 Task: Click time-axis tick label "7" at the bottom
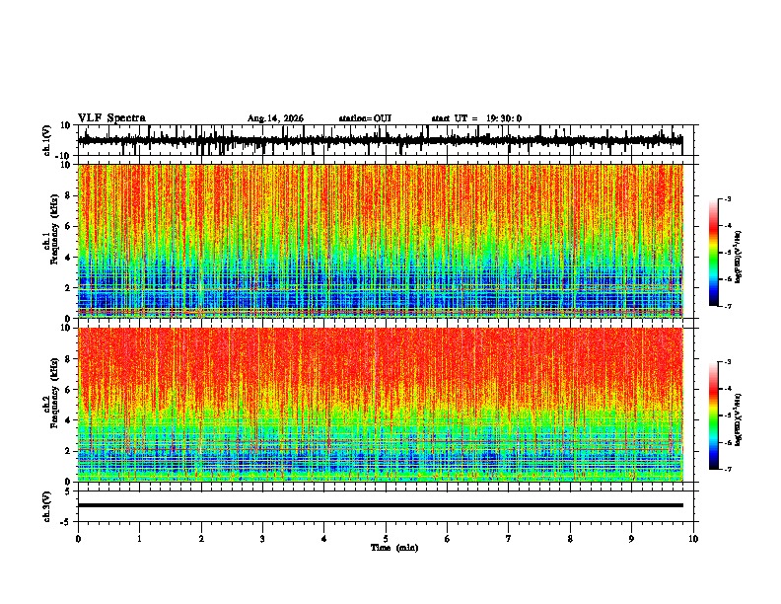[x=509, y=539]
